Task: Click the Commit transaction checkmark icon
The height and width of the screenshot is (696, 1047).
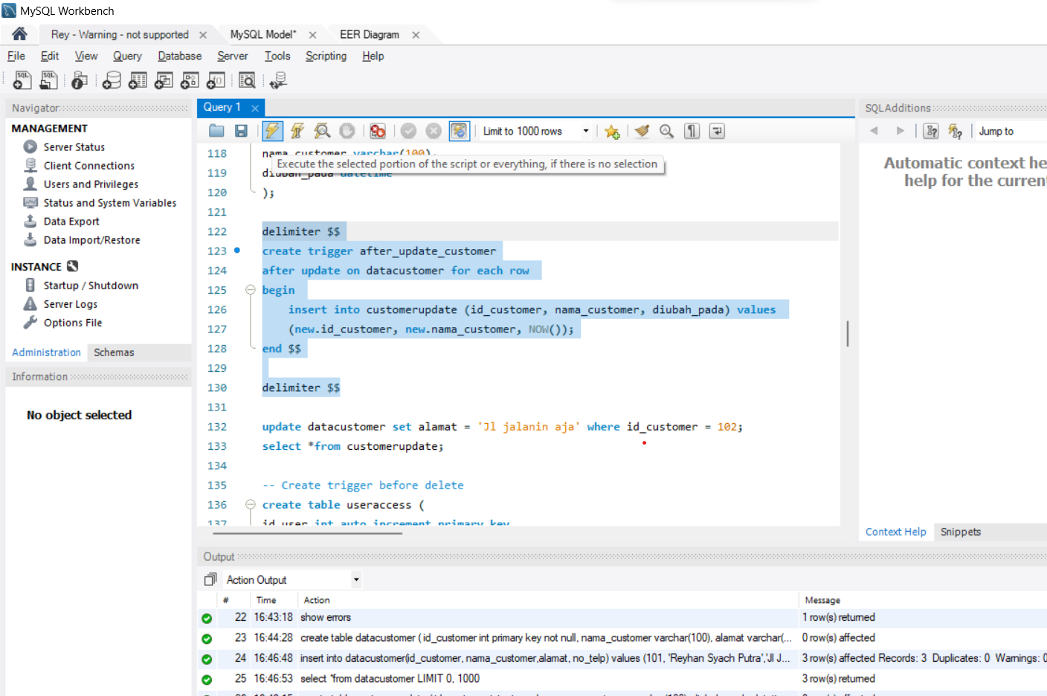Action: [x=408, y=131]
